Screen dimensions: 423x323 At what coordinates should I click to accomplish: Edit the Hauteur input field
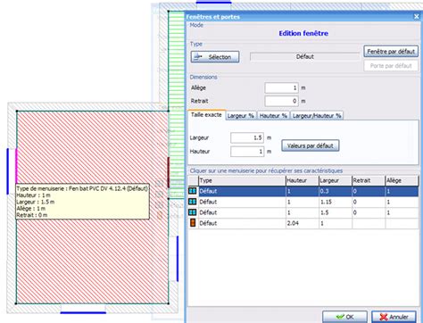247,152
